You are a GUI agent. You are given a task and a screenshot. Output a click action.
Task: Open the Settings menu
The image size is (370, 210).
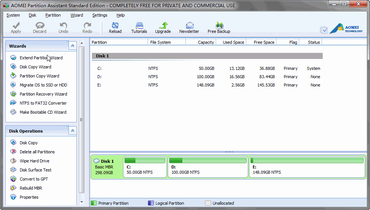point(100,15)
